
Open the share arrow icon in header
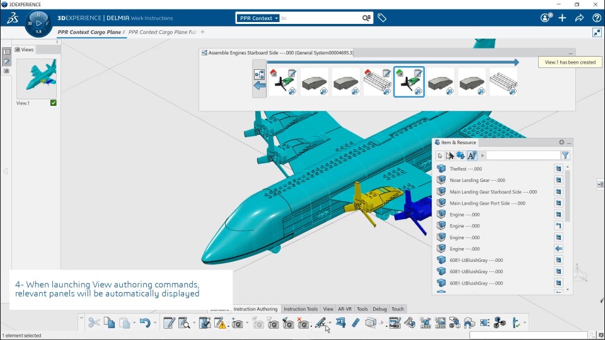tap(579, 18)
